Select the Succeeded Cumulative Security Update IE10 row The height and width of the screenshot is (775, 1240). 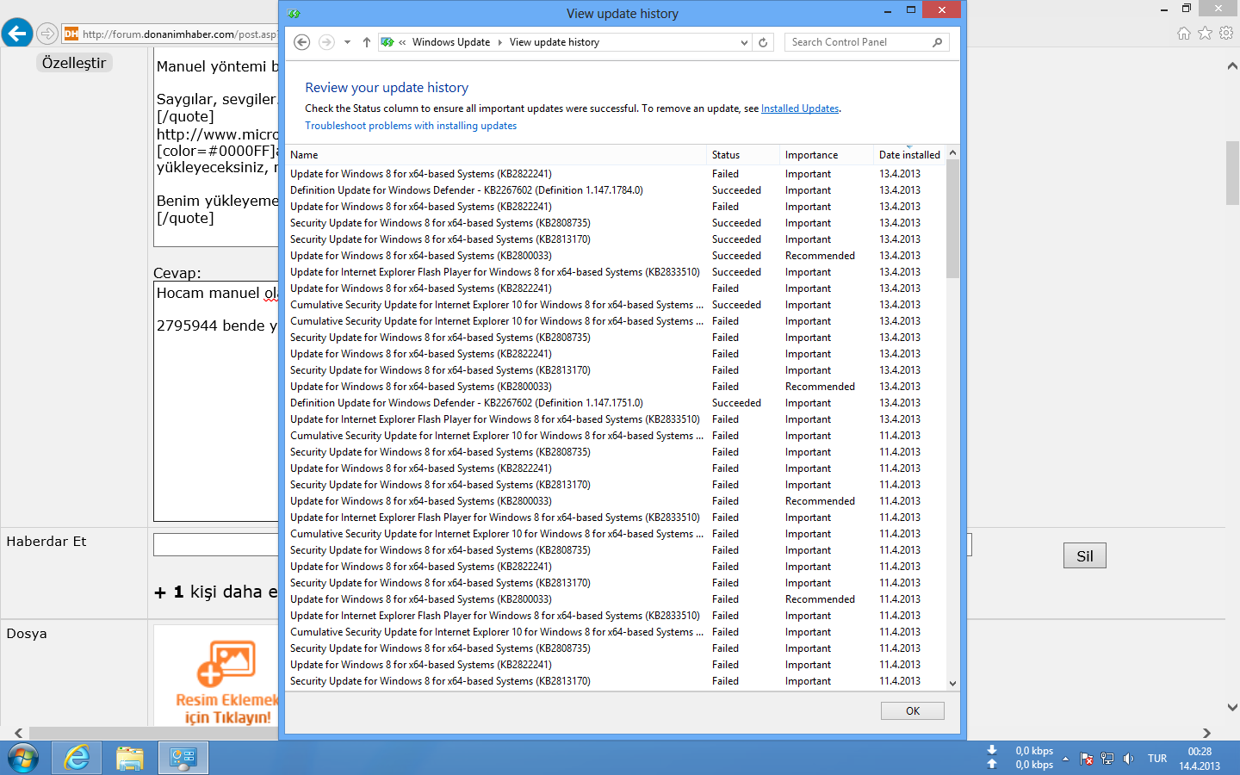pos(616,305)
